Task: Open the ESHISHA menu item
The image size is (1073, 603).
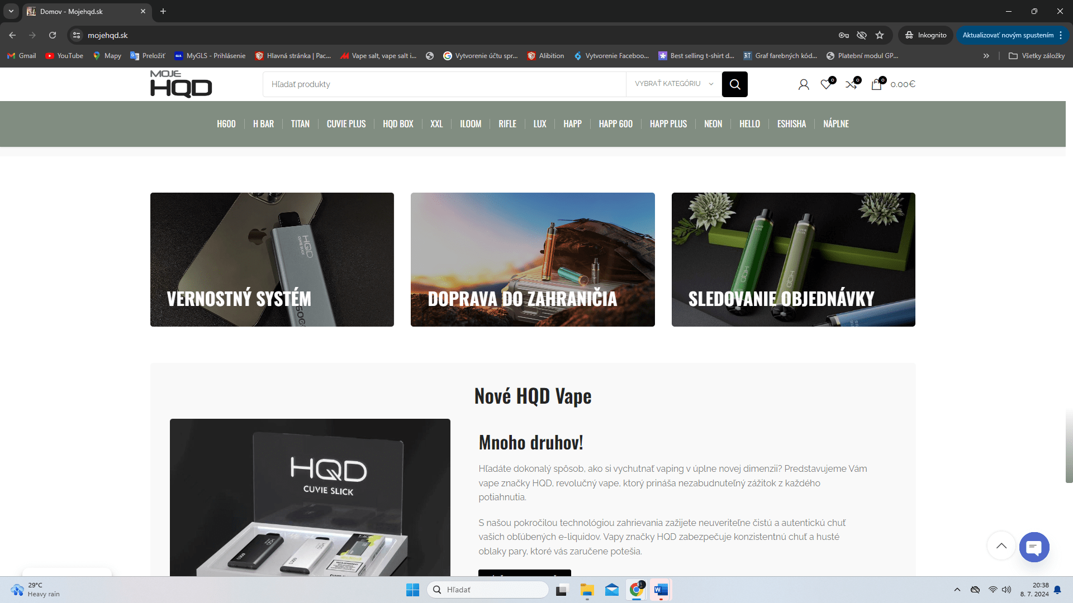Action: (791, 124)
